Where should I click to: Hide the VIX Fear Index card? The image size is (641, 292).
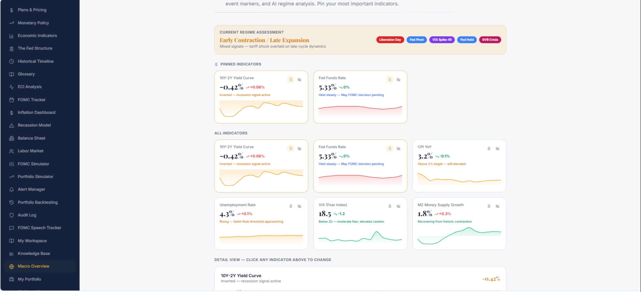coord(399,206)
